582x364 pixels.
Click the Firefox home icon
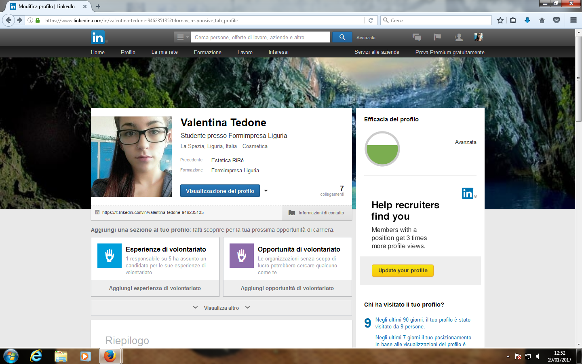[x=542, y=20]
